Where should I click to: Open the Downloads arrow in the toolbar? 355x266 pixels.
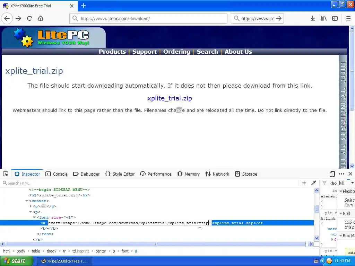[313, 18]
